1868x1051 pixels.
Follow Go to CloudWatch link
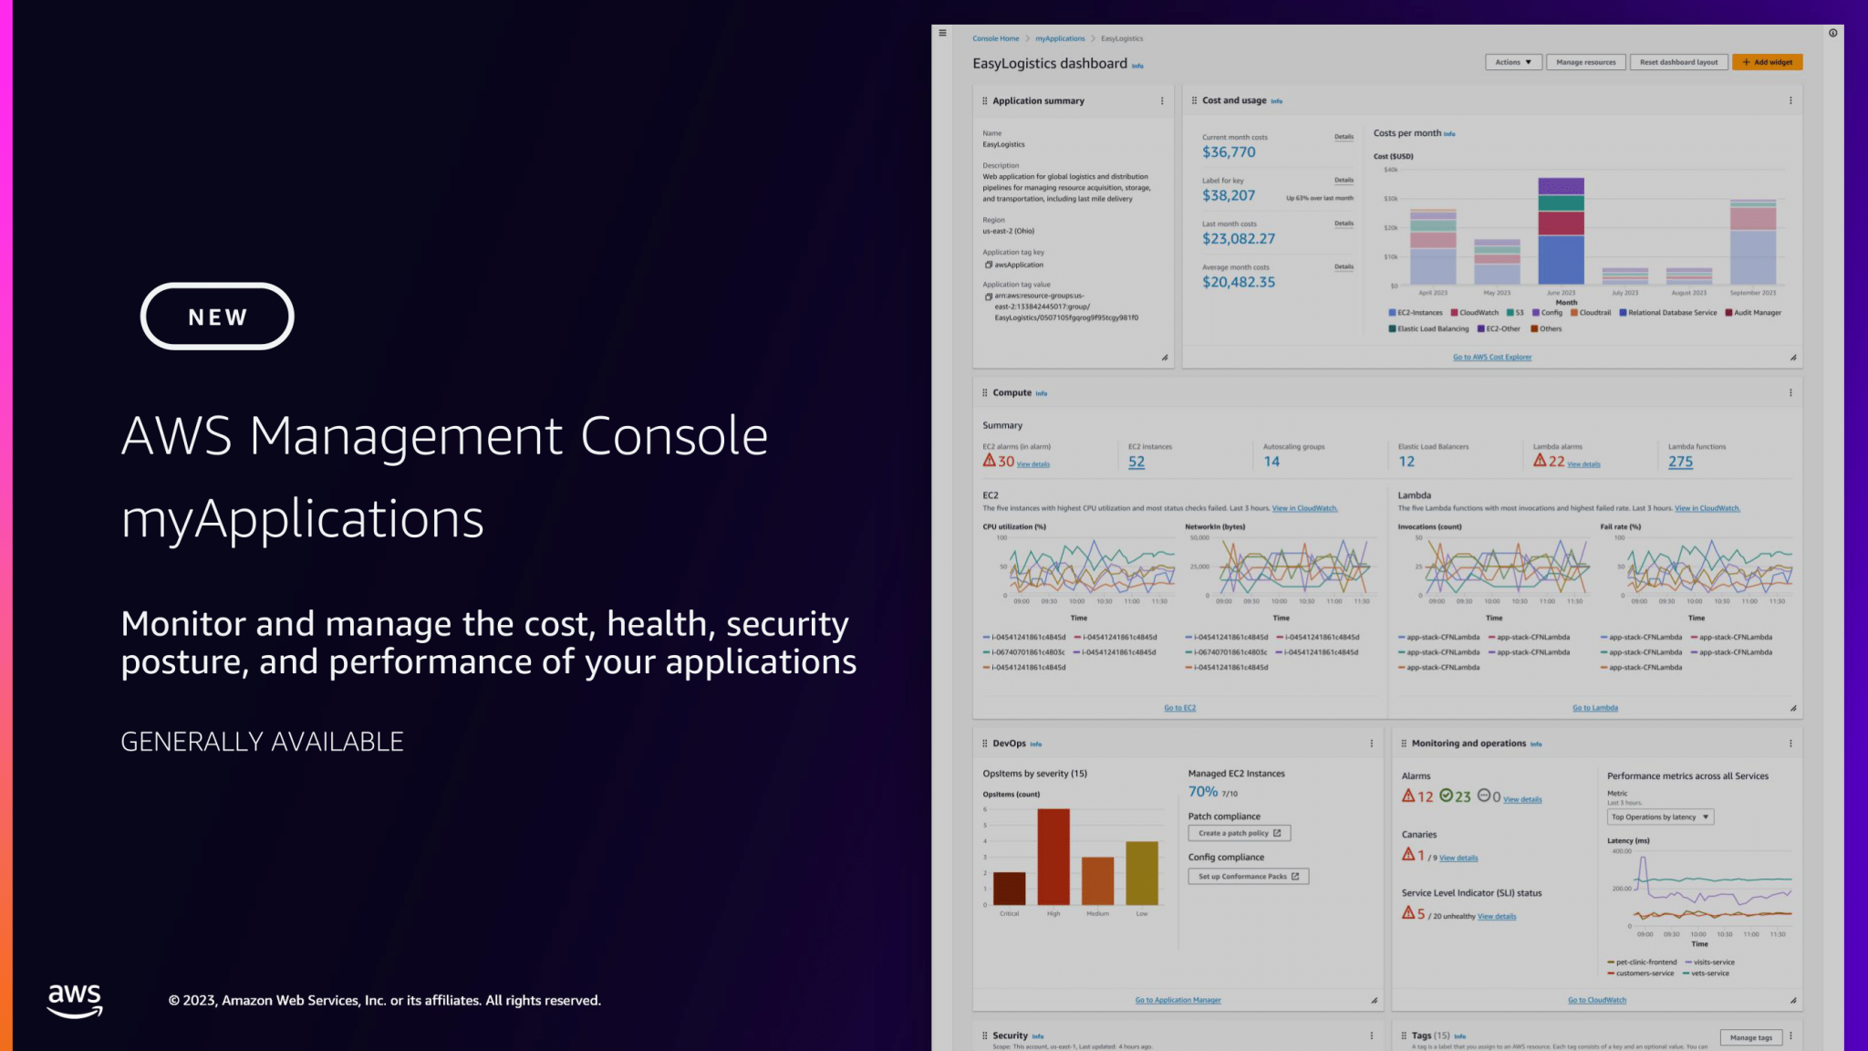coord(1596,1001)
